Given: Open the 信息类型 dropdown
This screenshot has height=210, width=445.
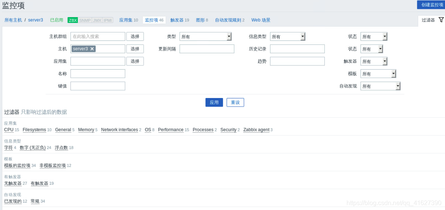Looking at the screenshot, I should click(x=287, y=37).
